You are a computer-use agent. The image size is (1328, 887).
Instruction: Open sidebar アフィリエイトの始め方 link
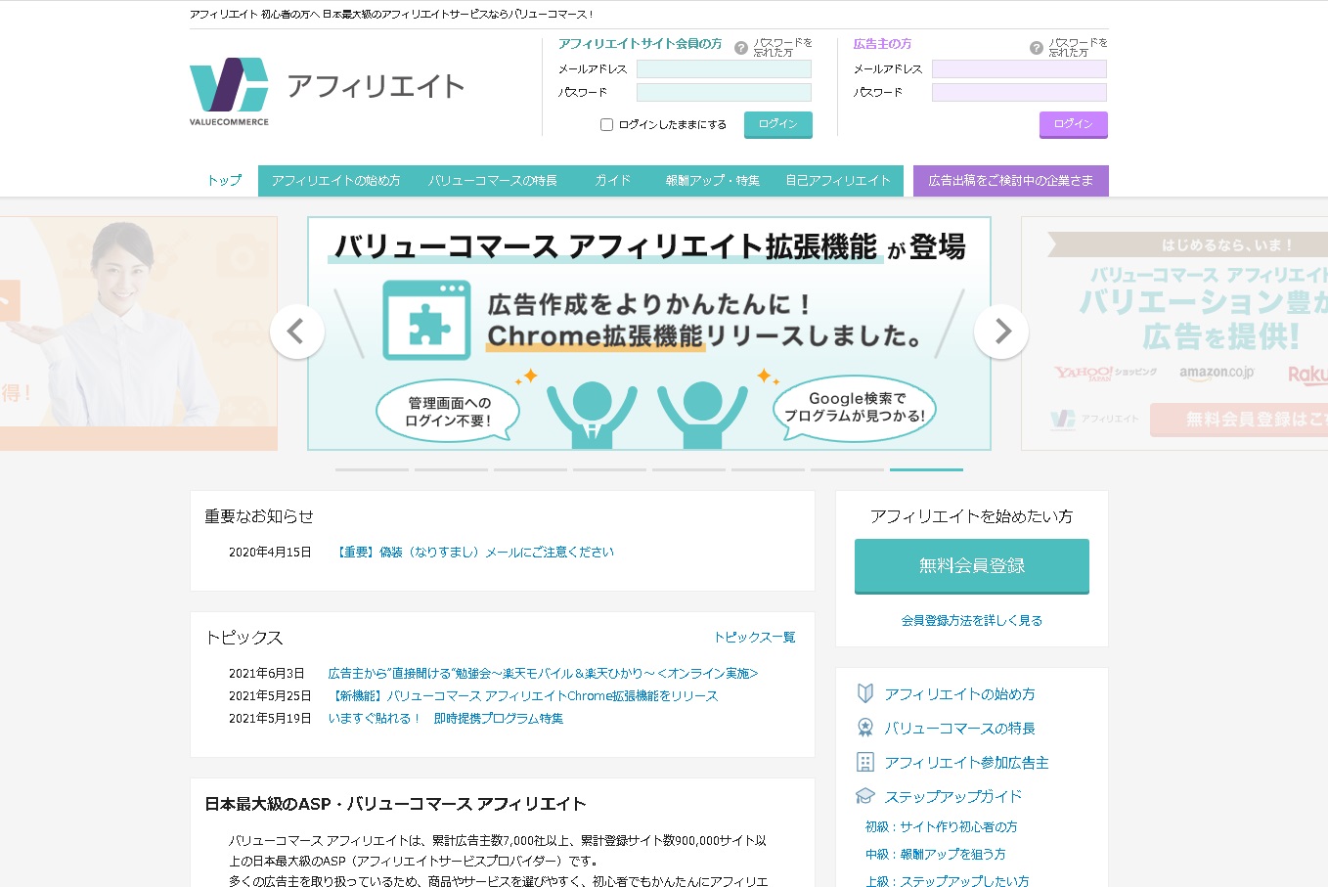click(959, 693)
